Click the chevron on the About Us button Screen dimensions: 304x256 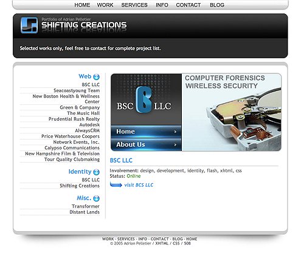(x=175, y=145)
